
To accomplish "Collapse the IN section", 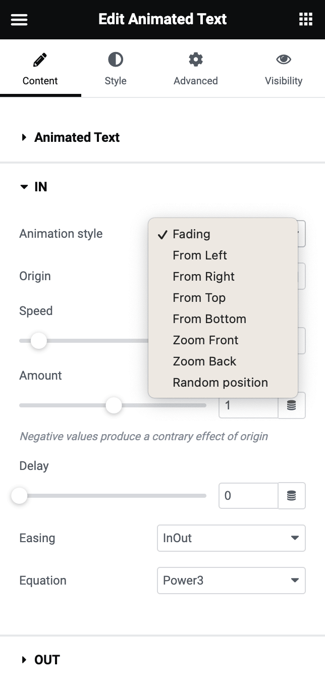I will coord(40,187).
